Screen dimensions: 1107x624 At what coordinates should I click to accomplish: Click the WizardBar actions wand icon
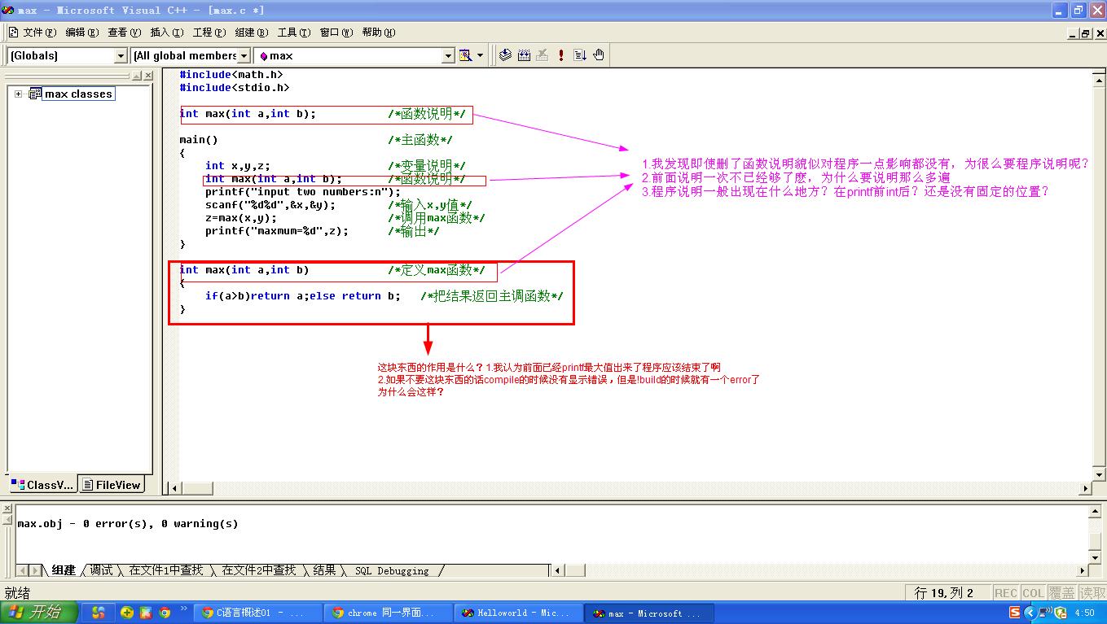[x=466, y=55]
